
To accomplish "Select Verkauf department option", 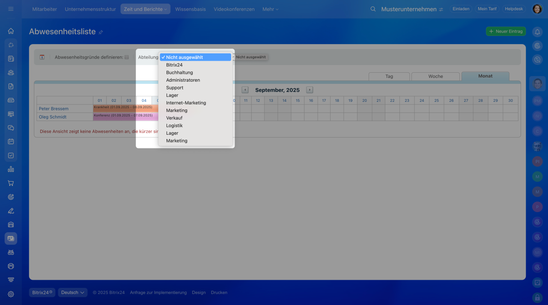I will [196, 118].
